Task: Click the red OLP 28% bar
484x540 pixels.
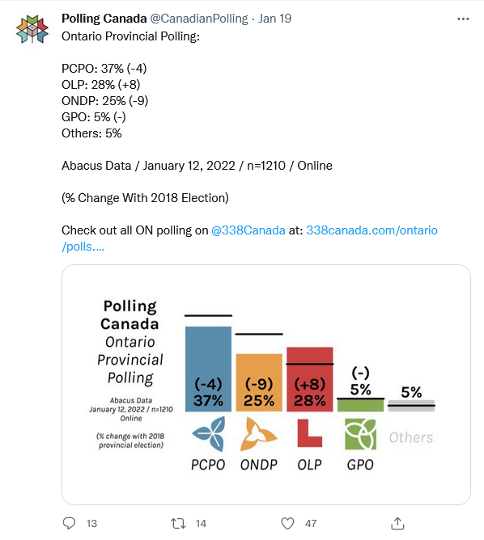Action: pos(310,379)
